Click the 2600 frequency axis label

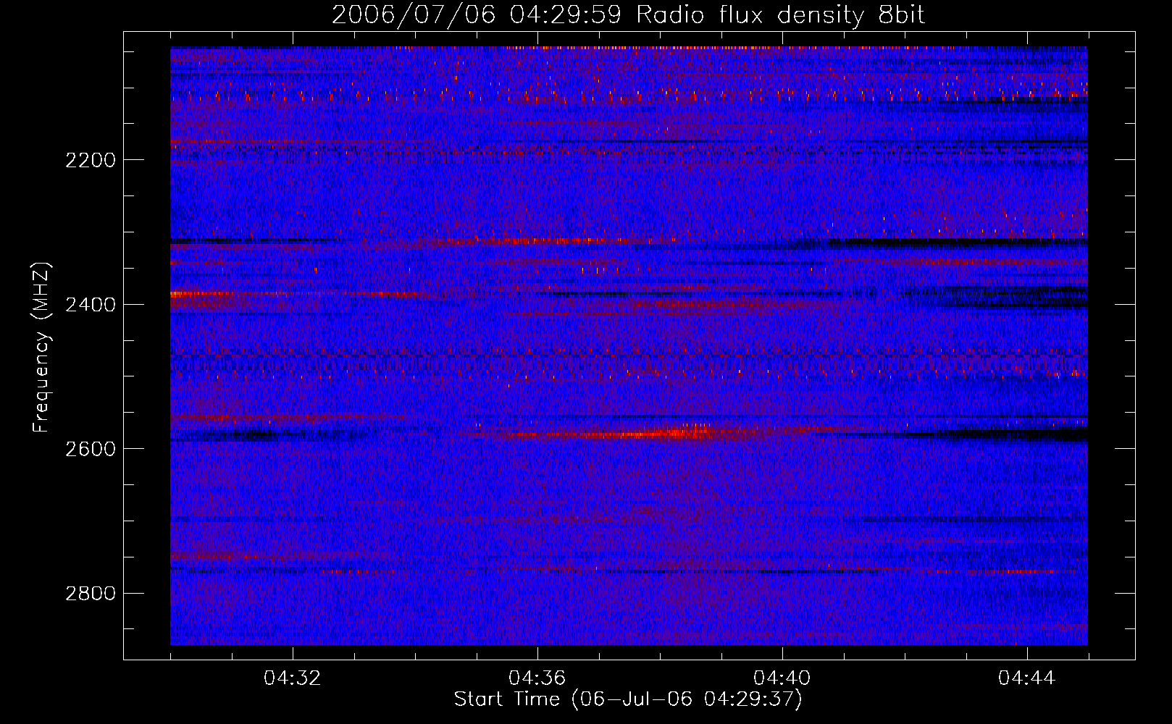pos(91,449)
